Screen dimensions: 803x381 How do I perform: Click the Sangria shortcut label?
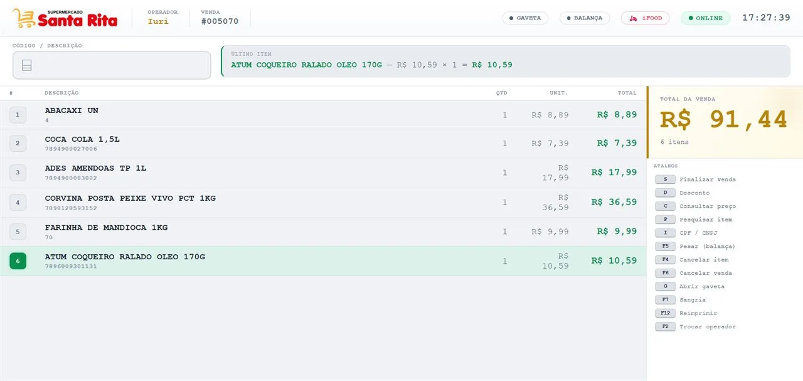click(x=692, y=300)
